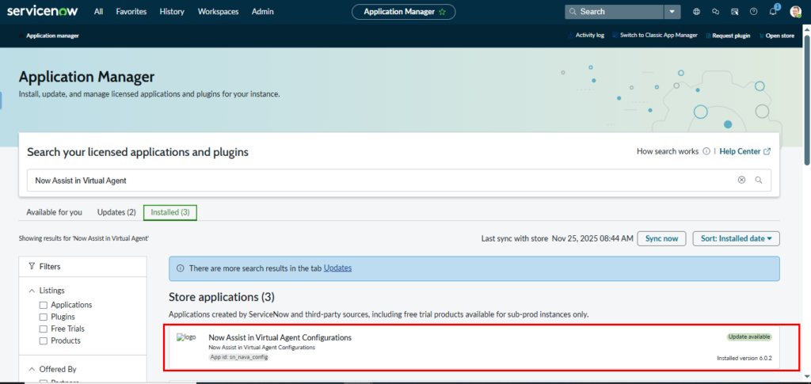Enable the Applications filter checkbox
This screenshot has height=384, width=811.
tap(44, 305)
